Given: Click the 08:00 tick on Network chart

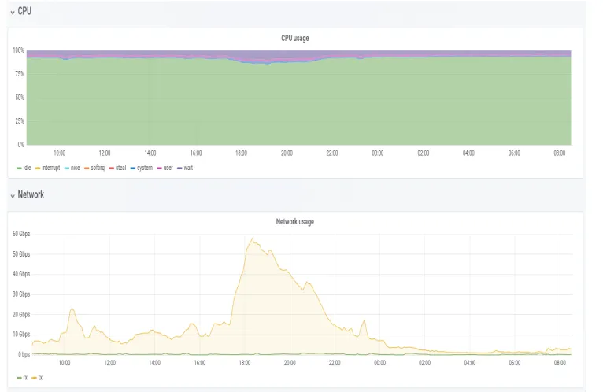Looking at the screenshot, I should (560, 363).
